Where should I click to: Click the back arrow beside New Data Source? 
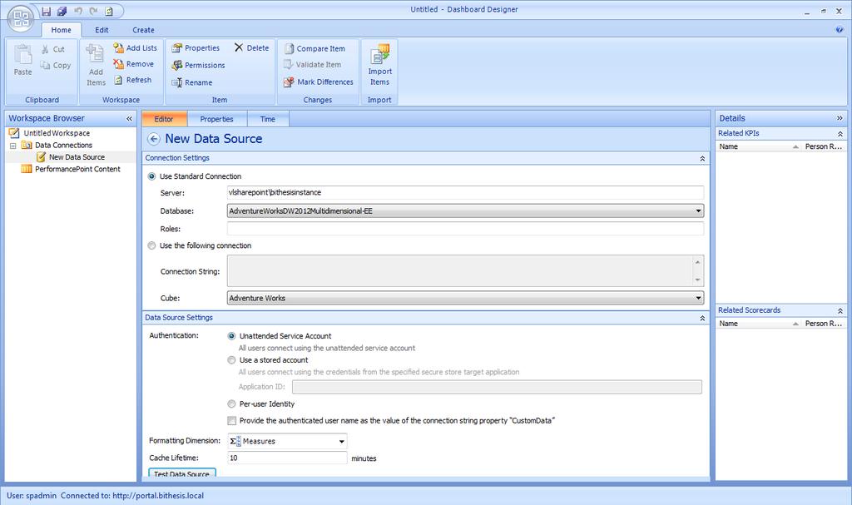point(154,139)
